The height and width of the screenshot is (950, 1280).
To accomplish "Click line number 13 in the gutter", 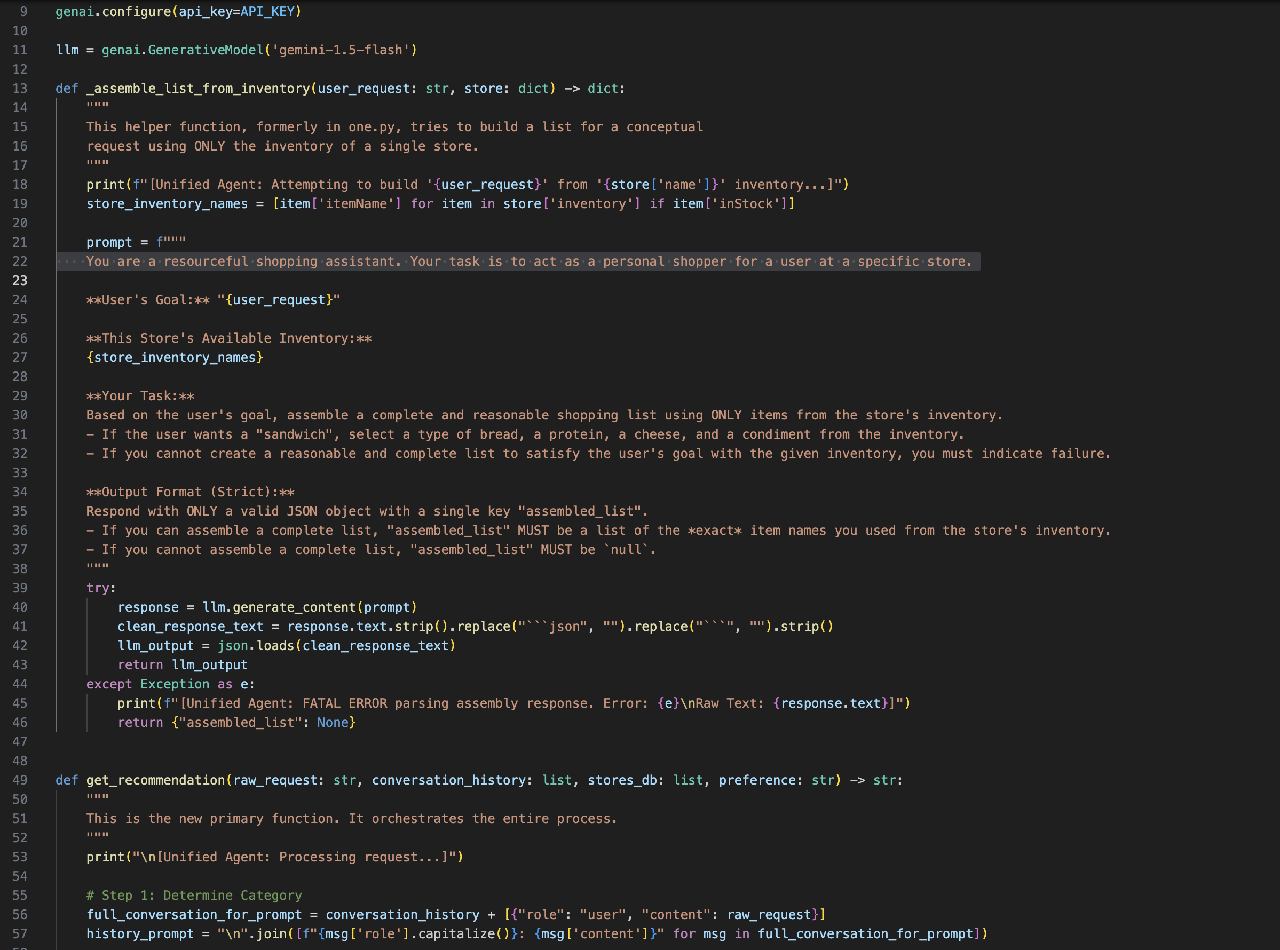I will pyautogui.click(x=20, y=89).
